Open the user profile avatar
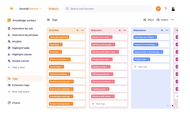The image size is (190, 116). pyautogui.click(x=173, y=9)
